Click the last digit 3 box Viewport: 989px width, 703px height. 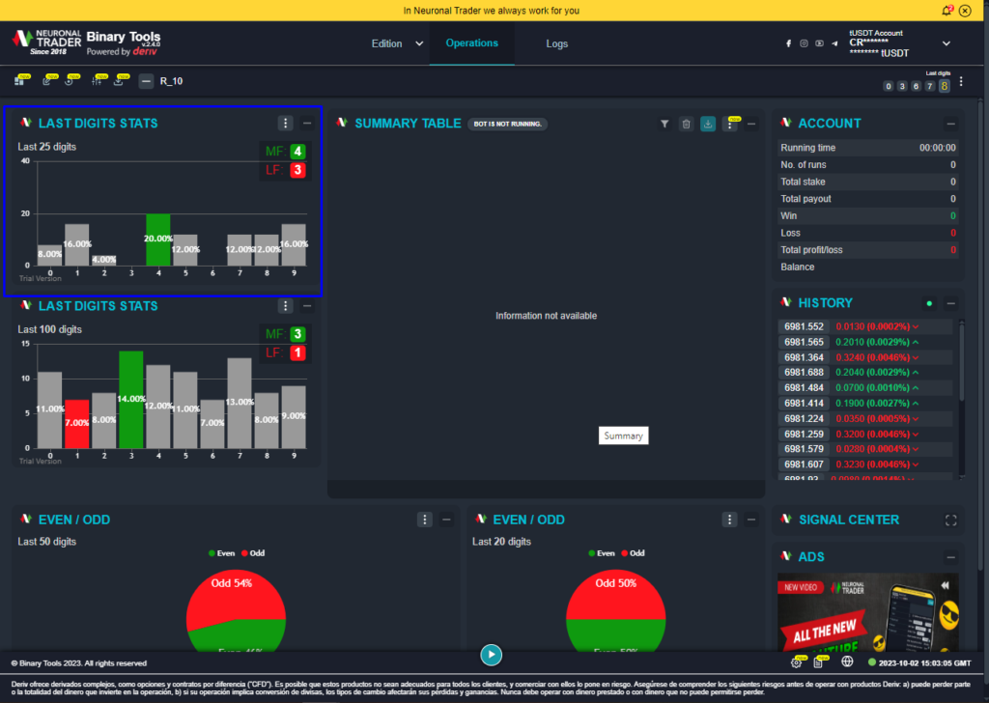pyautogui.click(x=902, y=86)
